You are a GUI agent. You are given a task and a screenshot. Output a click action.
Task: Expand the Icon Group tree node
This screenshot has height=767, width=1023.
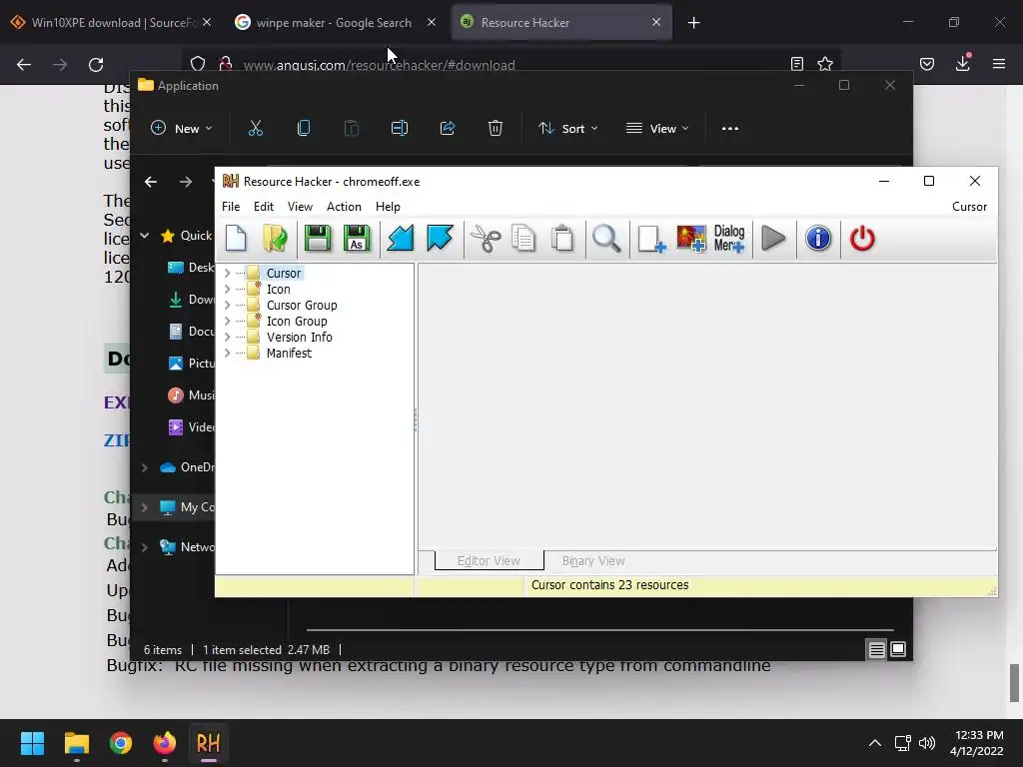pos(227,321)
